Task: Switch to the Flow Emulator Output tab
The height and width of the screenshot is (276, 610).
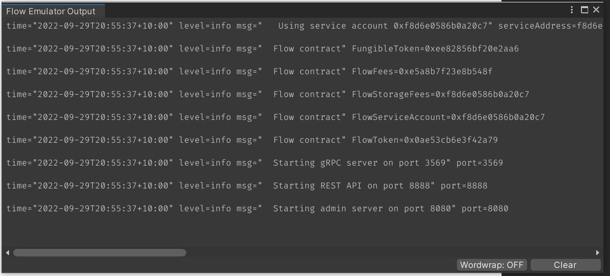Action: pos(50,10)
